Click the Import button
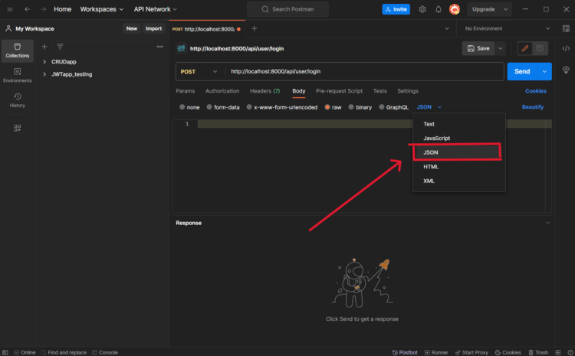The image size is (575, 356). coord(153,28)
